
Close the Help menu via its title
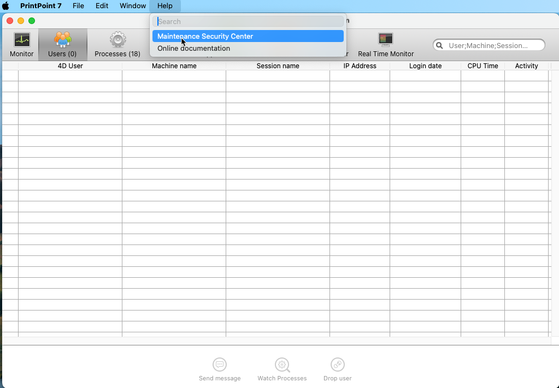164,5
